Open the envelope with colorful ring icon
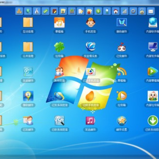This screenshot has width=159, height=159. [91, 72]
